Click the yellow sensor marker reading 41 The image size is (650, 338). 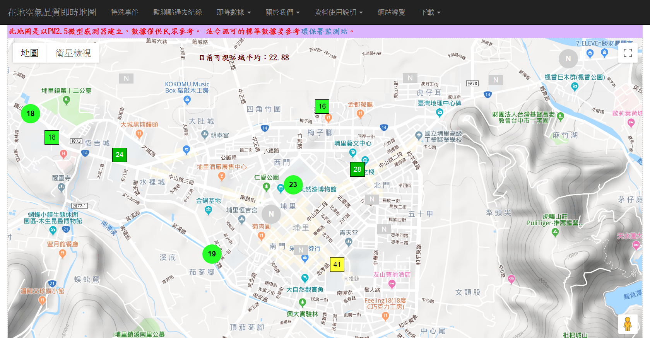(337, 265)
